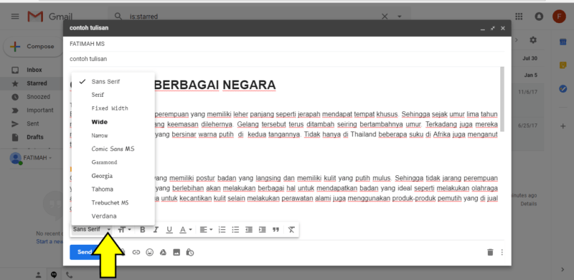
Task: Open notifications bell icon
Action: (539, 17)
